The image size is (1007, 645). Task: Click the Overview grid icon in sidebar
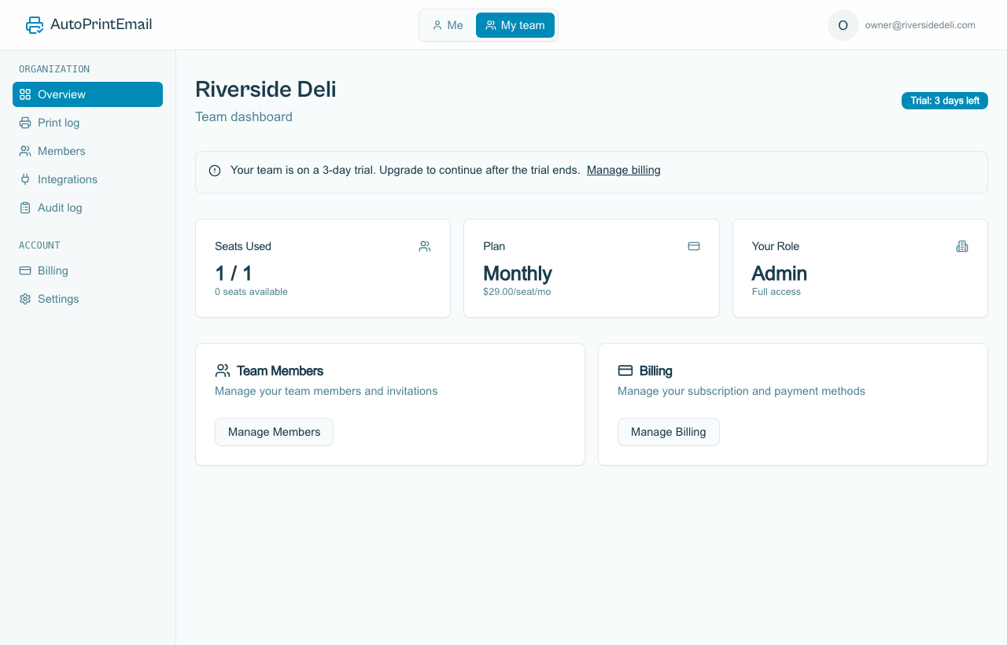point(25,94)
